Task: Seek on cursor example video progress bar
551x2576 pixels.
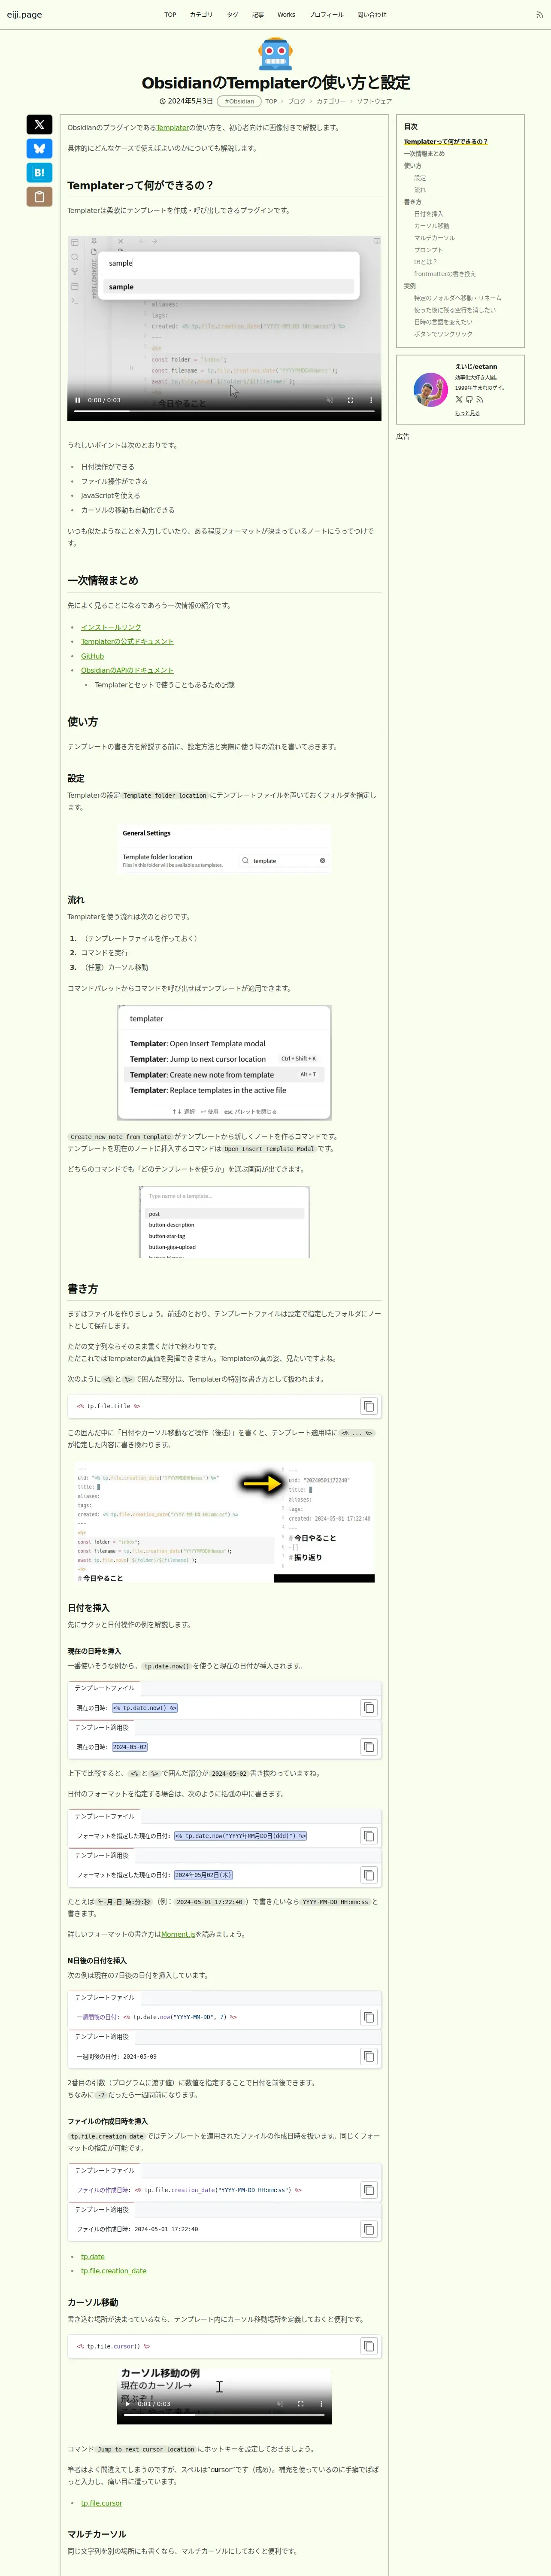Action: pos(224,2416)
